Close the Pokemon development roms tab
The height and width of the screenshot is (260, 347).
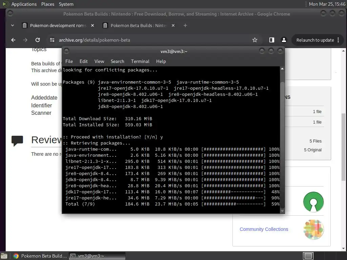93,26
